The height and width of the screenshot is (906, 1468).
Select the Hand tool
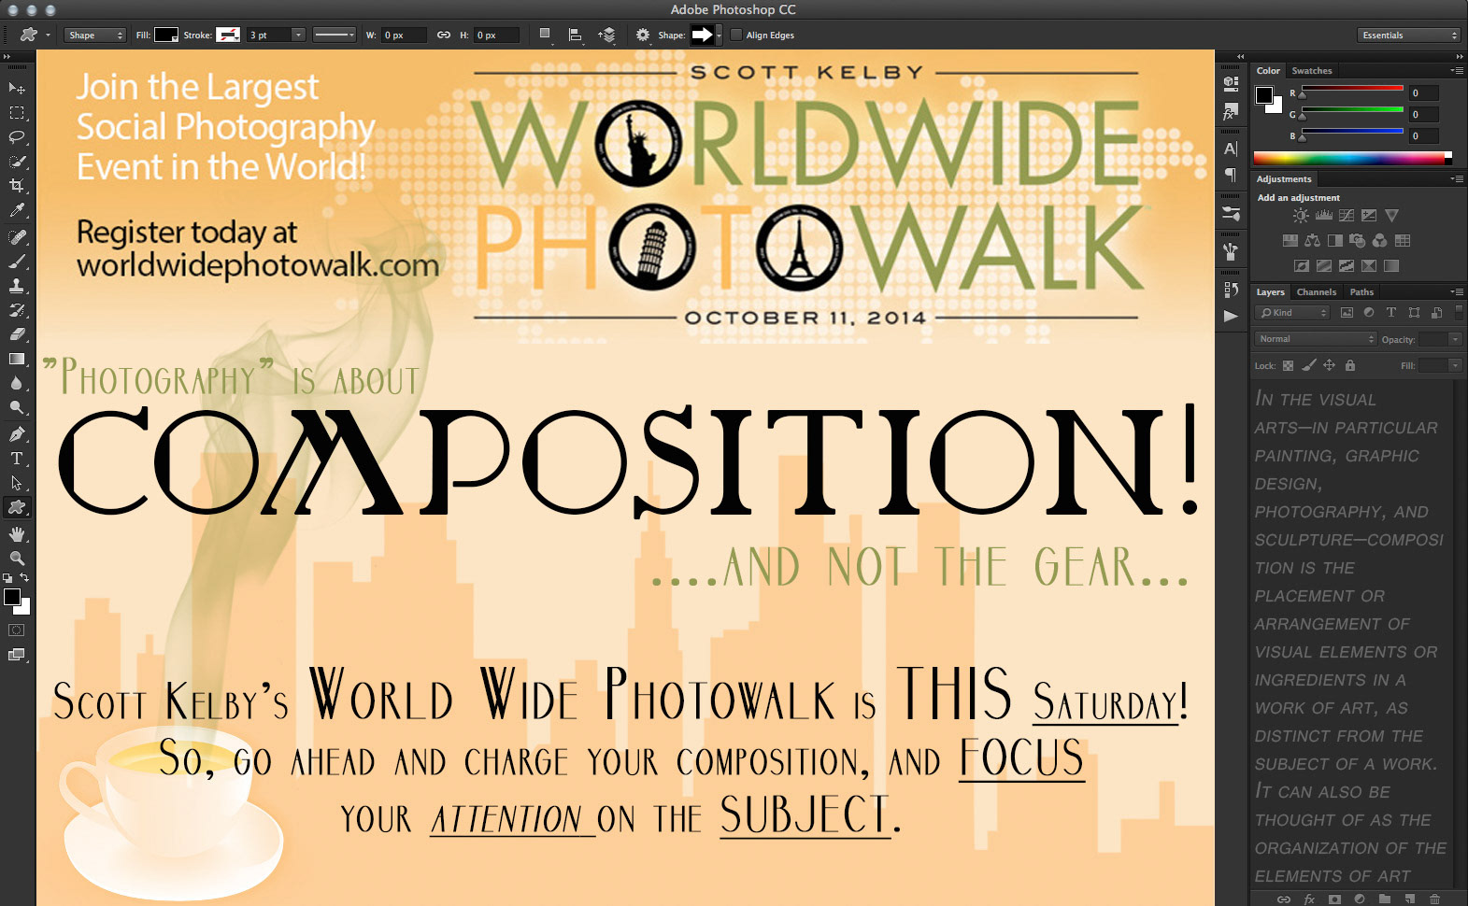[17, 534]
